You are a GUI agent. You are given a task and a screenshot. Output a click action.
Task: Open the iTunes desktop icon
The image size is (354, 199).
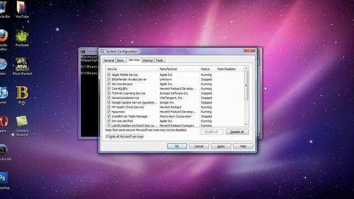(3, 95)
